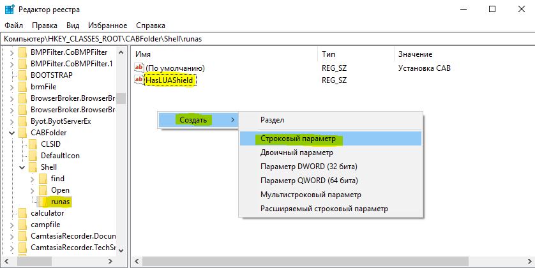The height and width of the screenshot is (268, 535).
Task: Select the calculator key label
Action: 47,213
